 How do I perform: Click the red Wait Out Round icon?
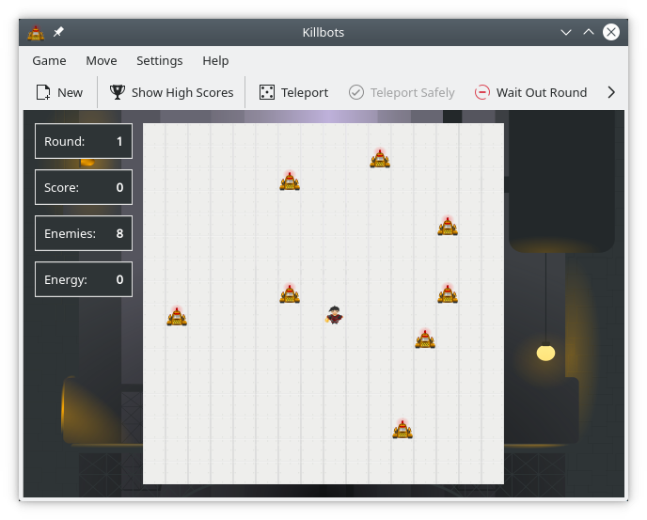[482, 92]
